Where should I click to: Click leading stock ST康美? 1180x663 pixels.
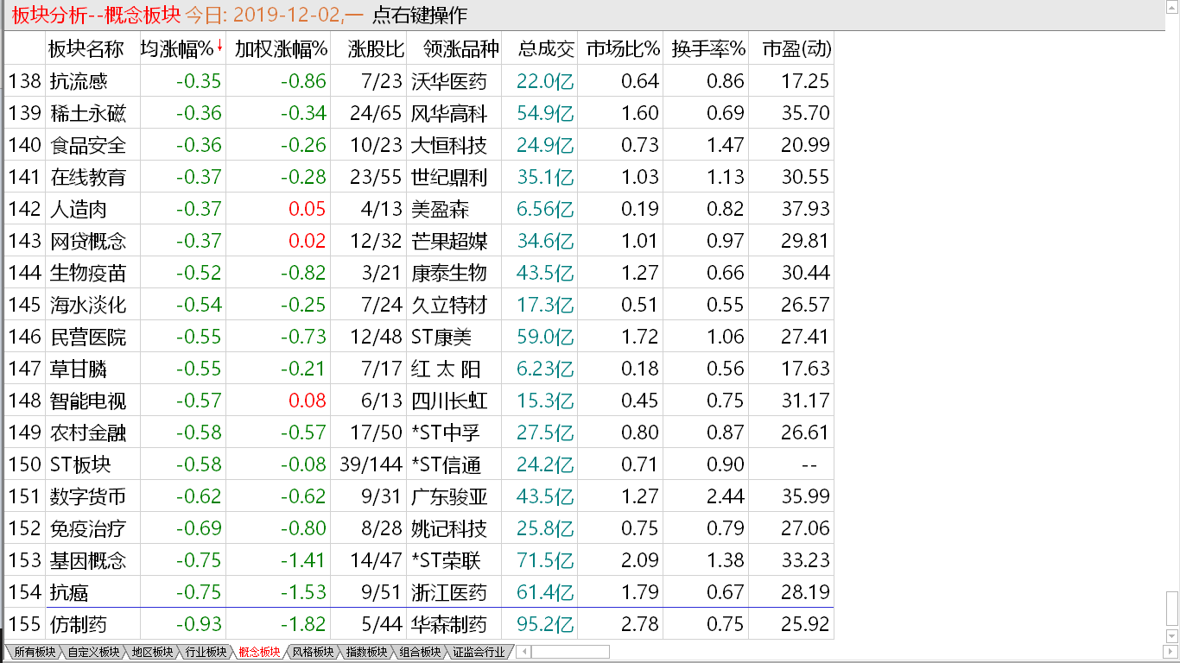[441, 337]
